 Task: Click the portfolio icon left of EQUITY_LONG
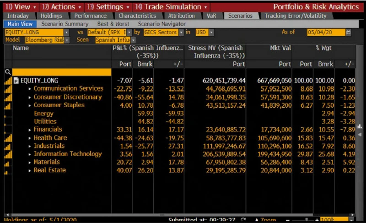[x=16, y=81]
